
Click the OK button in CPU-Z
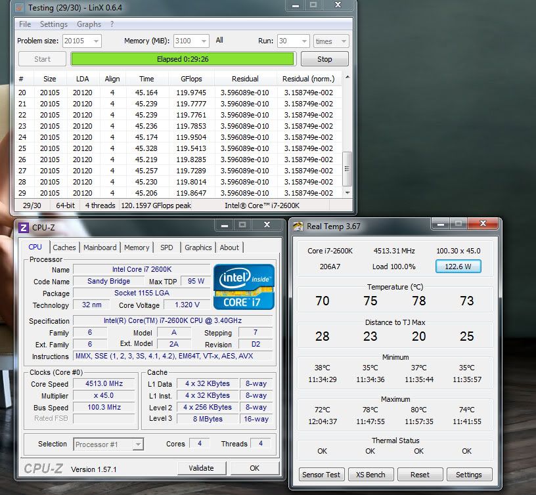tap(255, 468)
